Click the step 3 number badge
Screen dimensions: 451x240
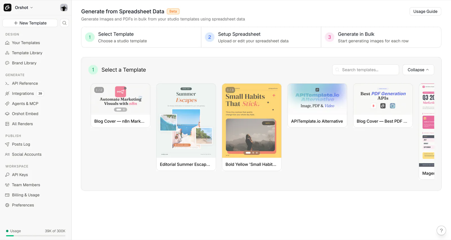[x=330, y=37]
